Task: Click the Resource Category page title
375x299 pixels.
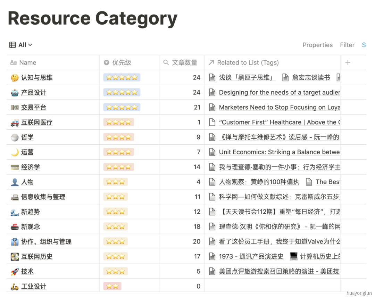Action: (x=93, y=18)
